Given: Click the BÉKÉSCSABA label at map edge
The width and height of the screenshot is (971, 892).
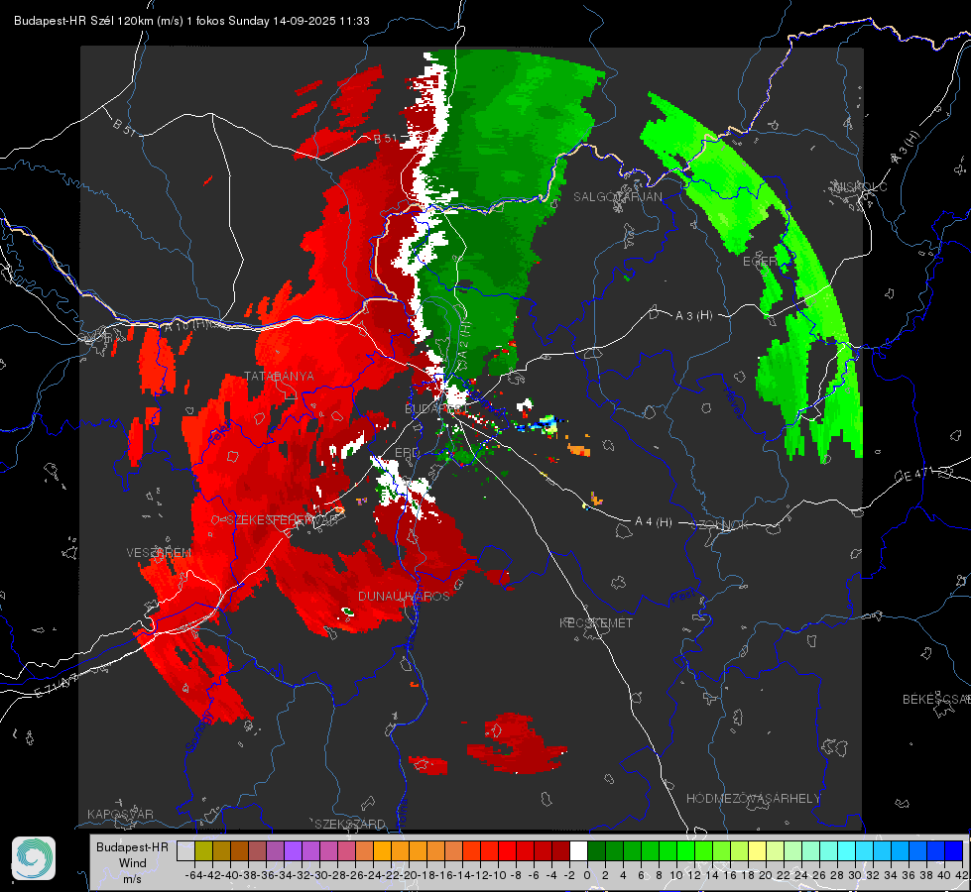Looking at the screenshot, I should click(936, 699).
